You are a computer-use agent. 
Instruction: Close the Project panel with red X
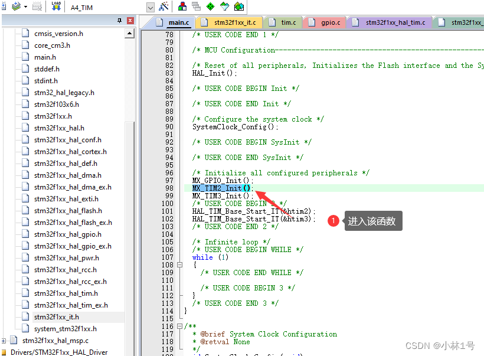point(130,21)
